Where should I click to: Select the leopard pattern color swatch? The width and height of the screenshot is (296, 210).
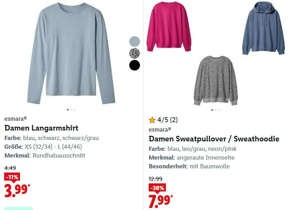[135, 53]
